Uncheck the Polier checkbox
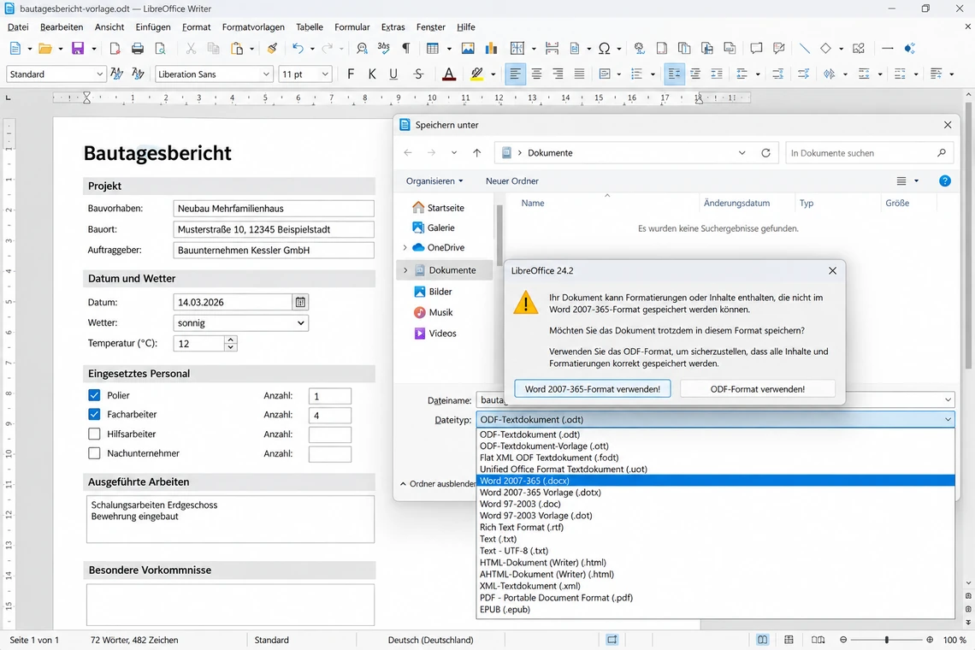The width and height of the screenshot is (975, 650). point(94,395)
